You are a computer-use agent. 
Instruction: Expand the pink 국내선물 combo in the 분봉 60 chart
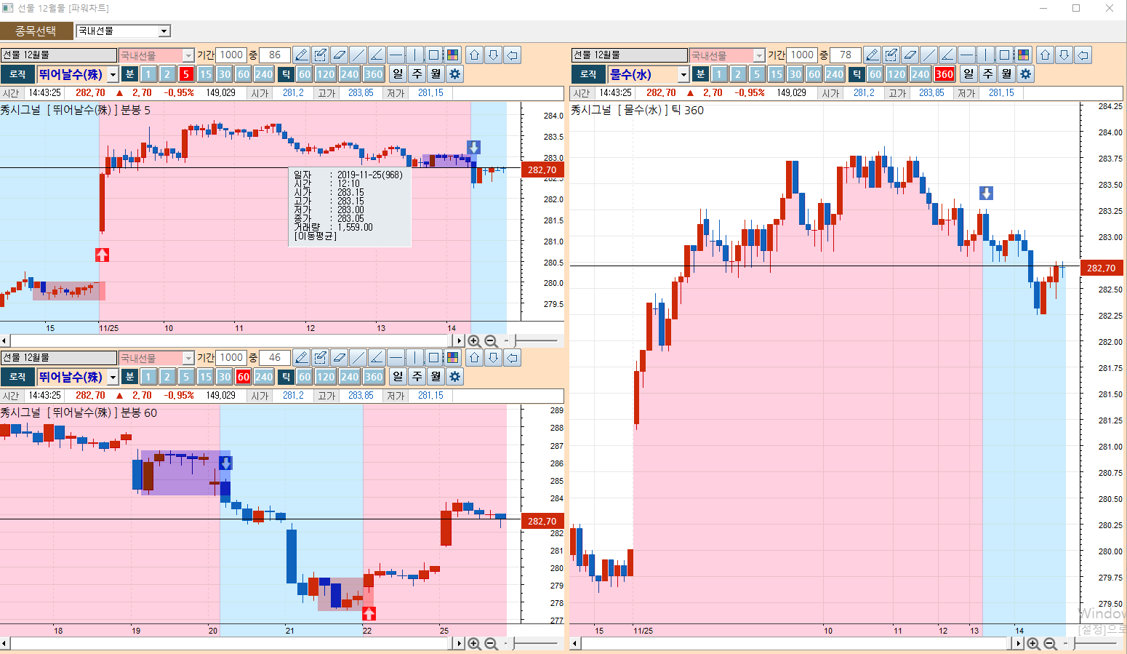tap(188, 358)
